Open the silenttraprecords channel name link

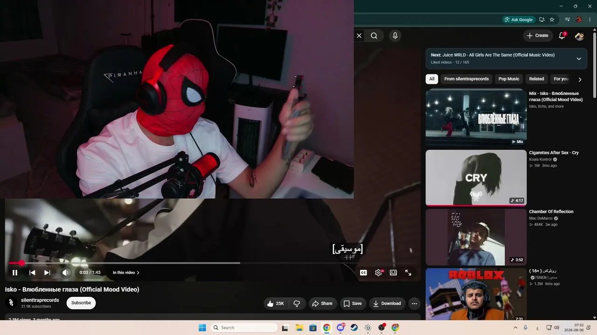40,300
